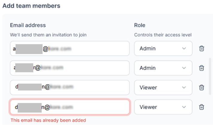Delete the first team member row
The width and height of the screenshot is (213, 126).
coord(202,48)
